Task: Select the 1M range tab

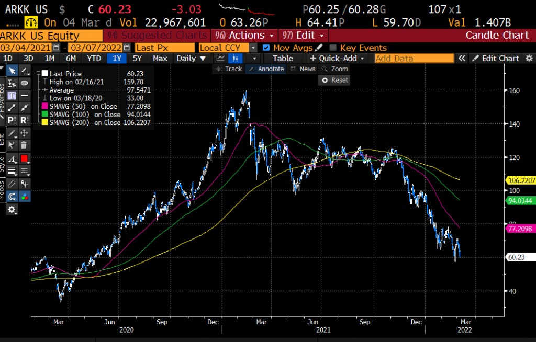Action: [50, 59]
